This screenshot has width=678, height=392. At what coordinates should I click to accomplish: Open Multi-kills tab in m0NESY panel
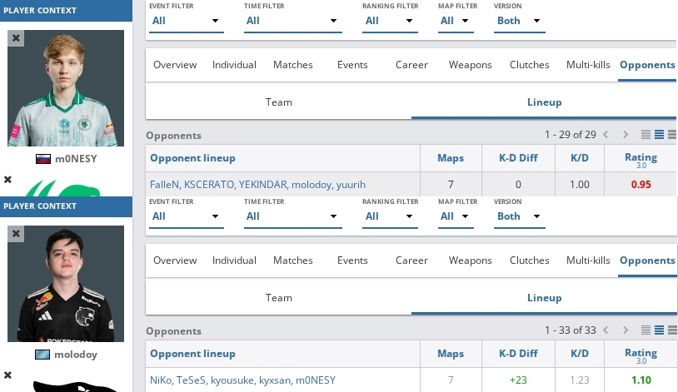pyautogui.click(x=588, y=65)
